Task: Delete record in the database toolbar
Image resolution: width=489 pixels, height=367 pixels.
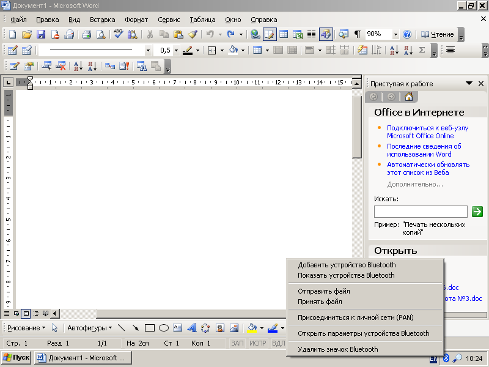Action: [61, 66]
